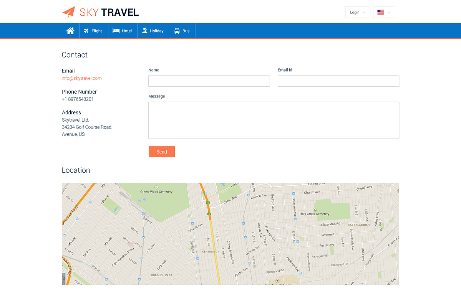461x307 pixels.
Task: Click the Contact heading
Action: tap(75, 55)
